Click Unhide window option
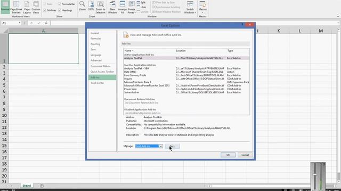 click(143, 12)
